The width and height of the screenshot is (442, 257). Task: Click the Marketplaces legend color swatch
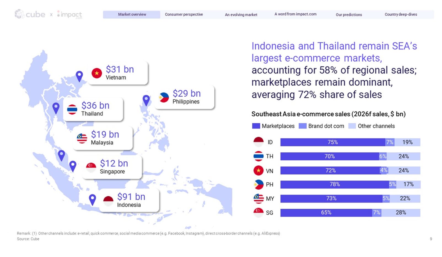(x=256, y=126)
